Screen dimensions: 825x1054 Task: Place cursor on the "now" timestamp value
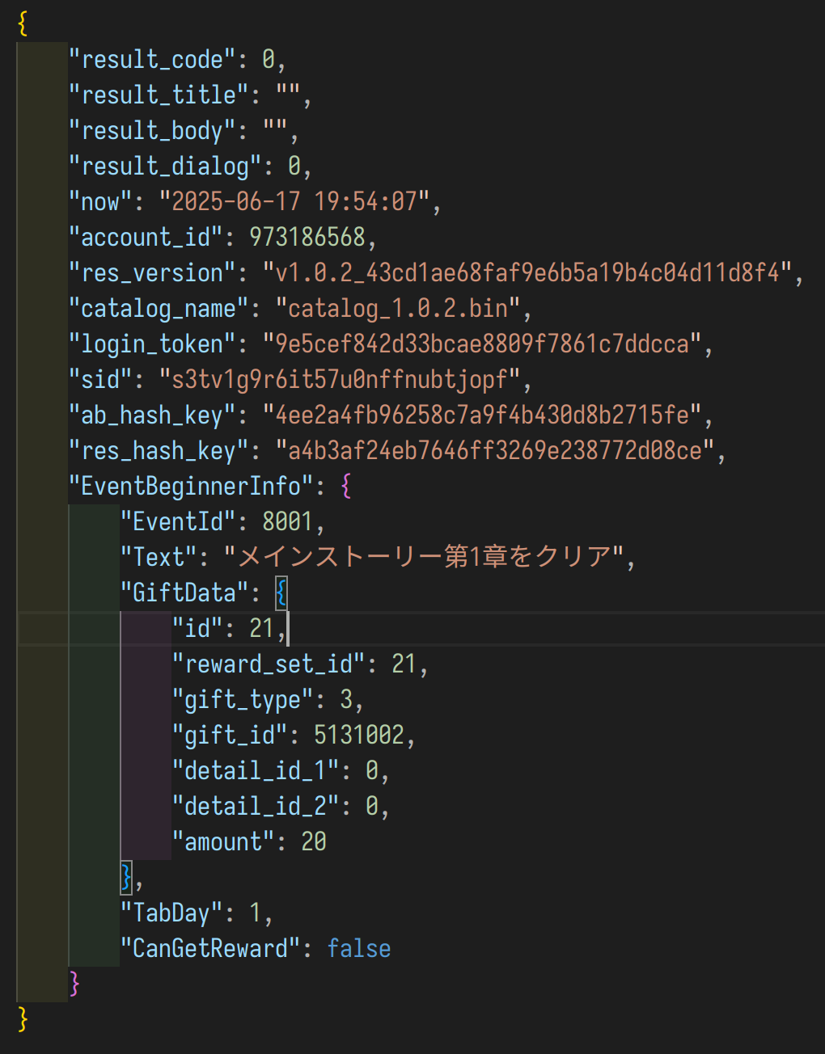tap(294, 201)
